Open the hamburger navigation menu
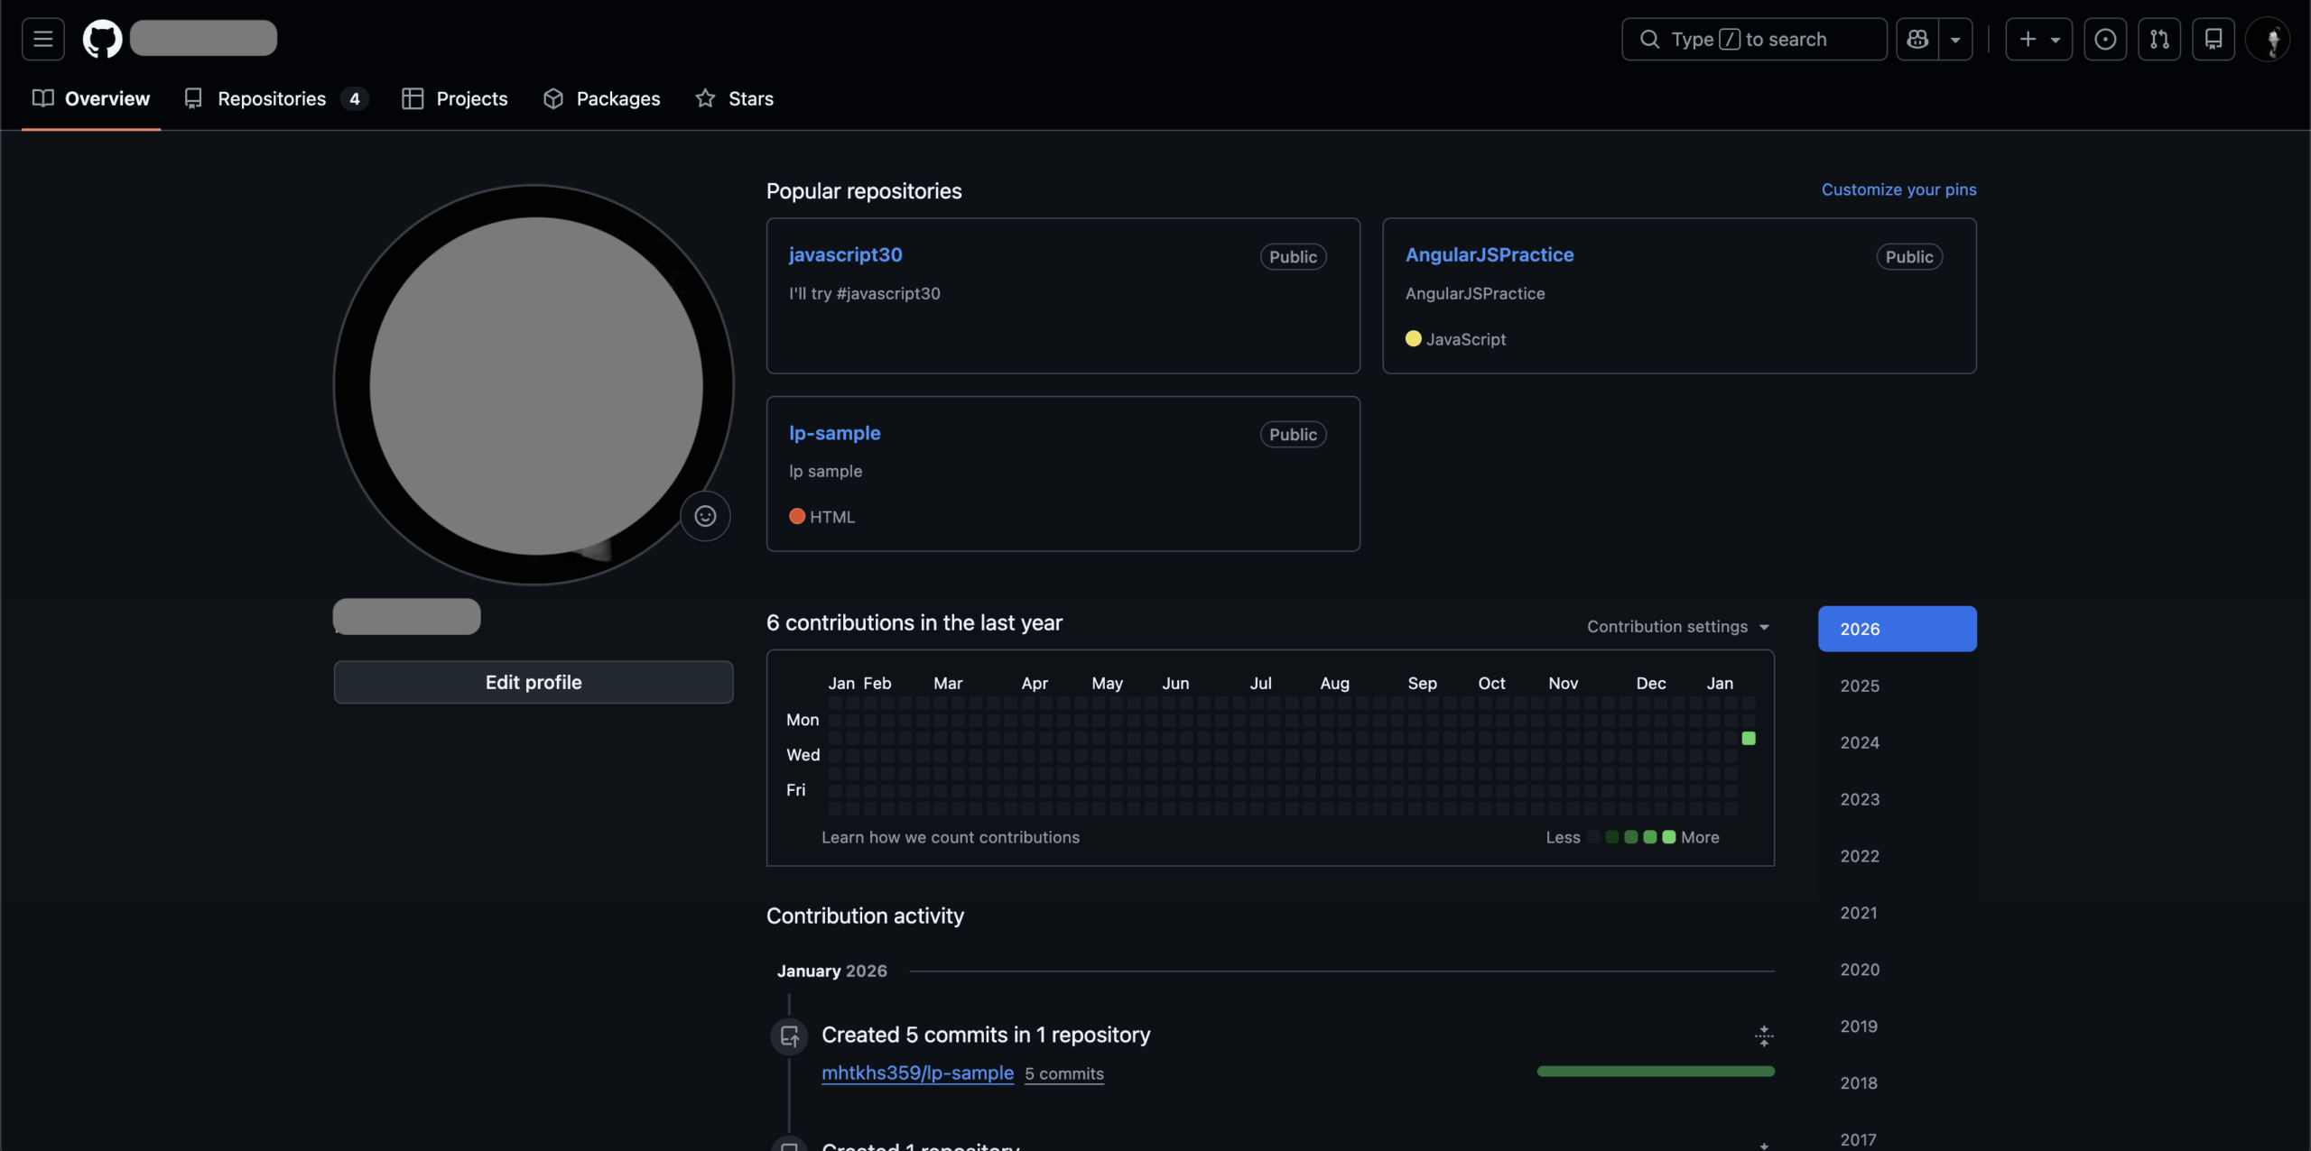The height and width of the screenshot is (1151, 2311). pos(42,39)
